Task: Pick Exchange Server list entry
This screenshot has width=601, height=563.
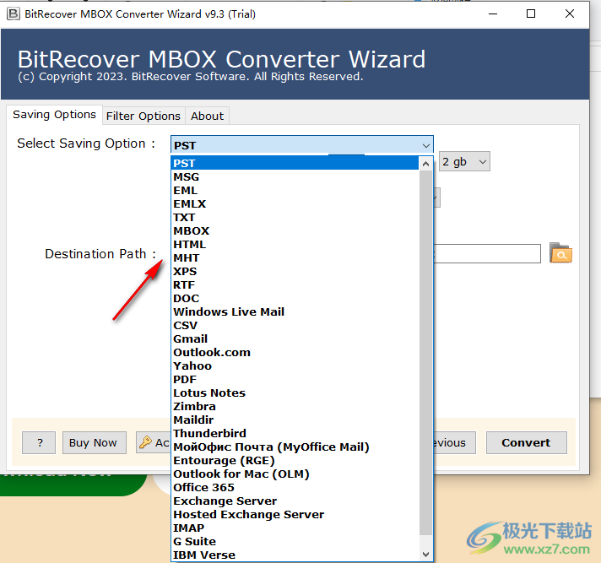Action: (295, 501)
